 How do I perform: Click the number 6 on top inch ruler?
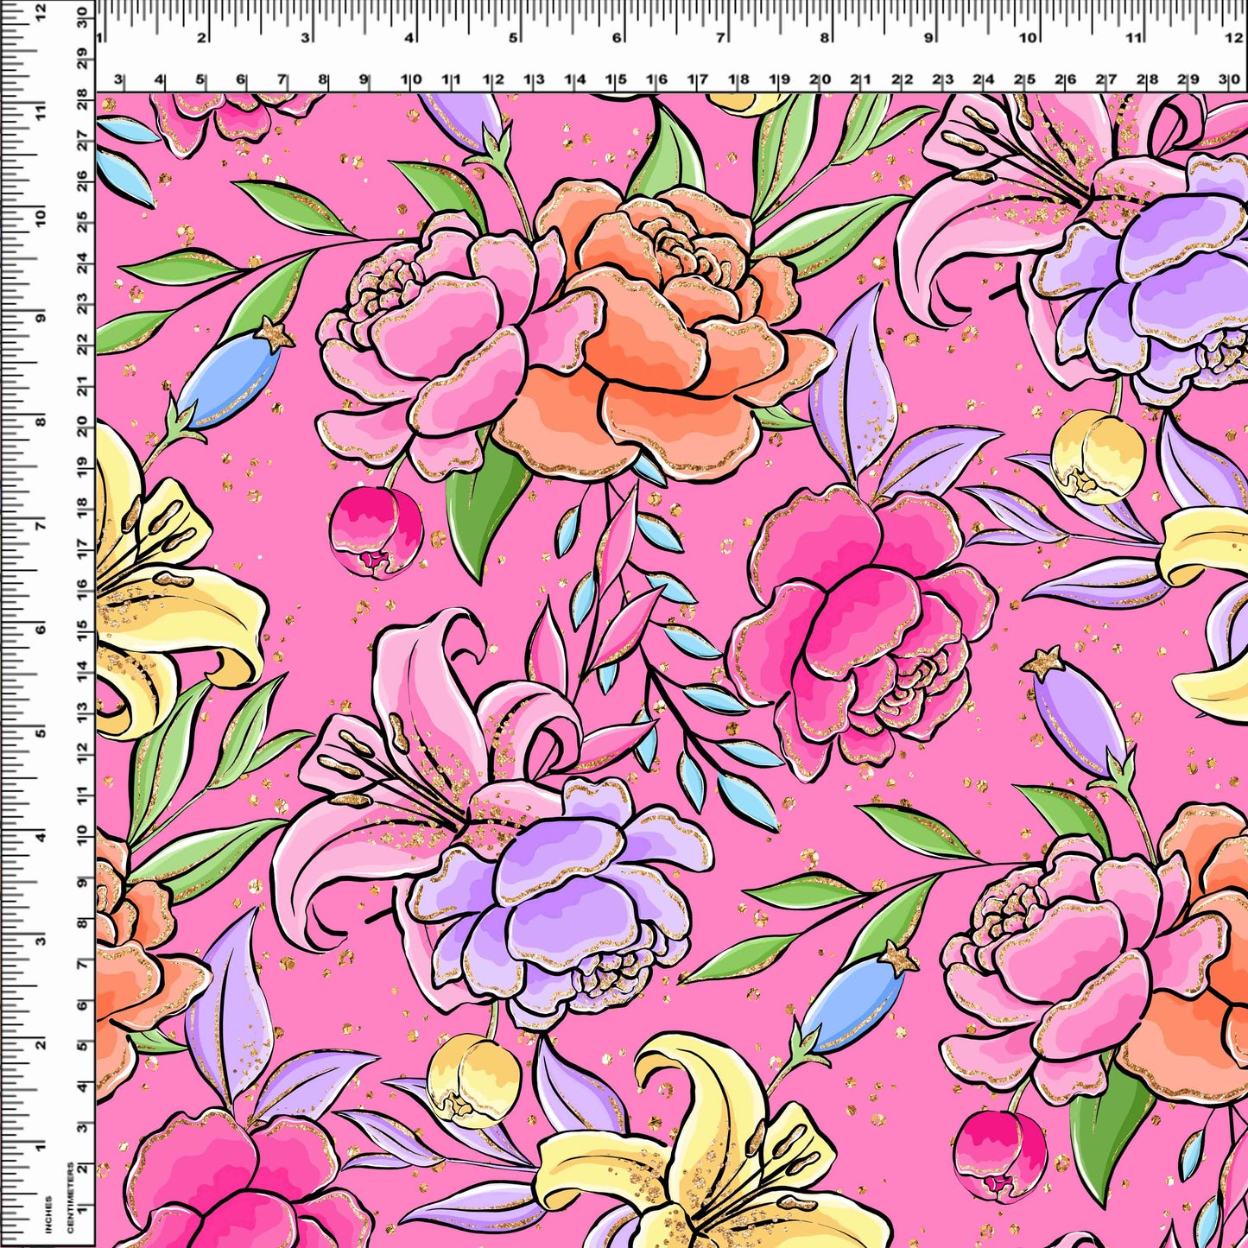click(617, 39)
